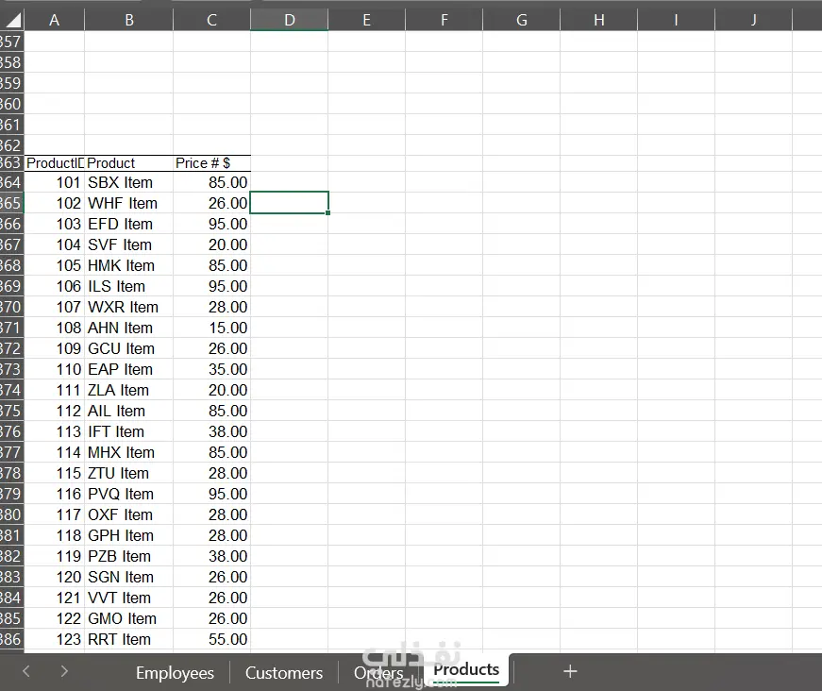This screenshot has width=822, height=691.
Task: Select column I header
Action: [677, 20]
